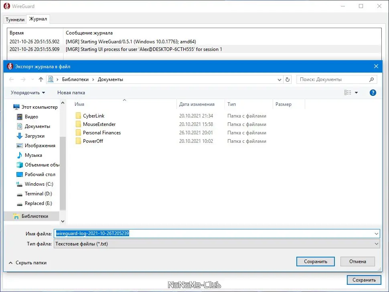Select the MouseExtender folder
Image resolution: width=389 pixels, height=292 pixels.
pos(95,124)
